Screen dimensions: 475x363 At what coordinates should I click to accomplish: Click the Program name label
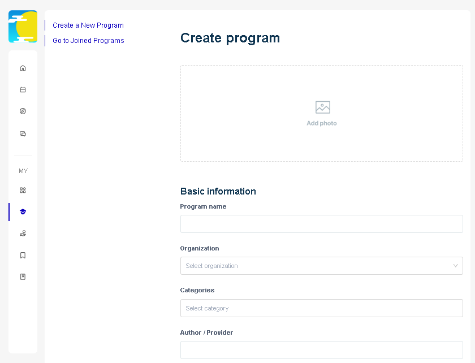pos(203,206)
